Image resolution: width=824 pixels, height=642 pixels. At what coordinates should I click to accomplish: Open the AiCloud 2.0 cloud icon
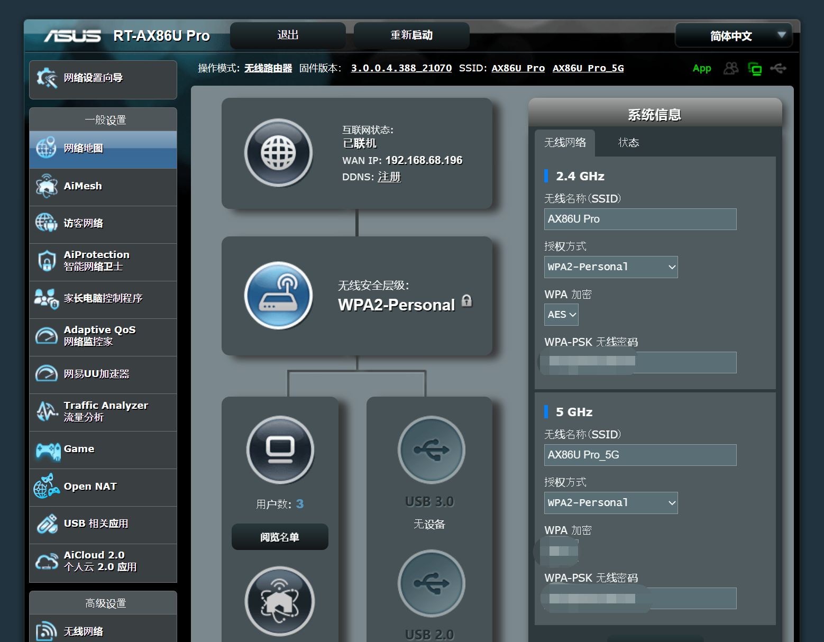click(x=47, y=561)
